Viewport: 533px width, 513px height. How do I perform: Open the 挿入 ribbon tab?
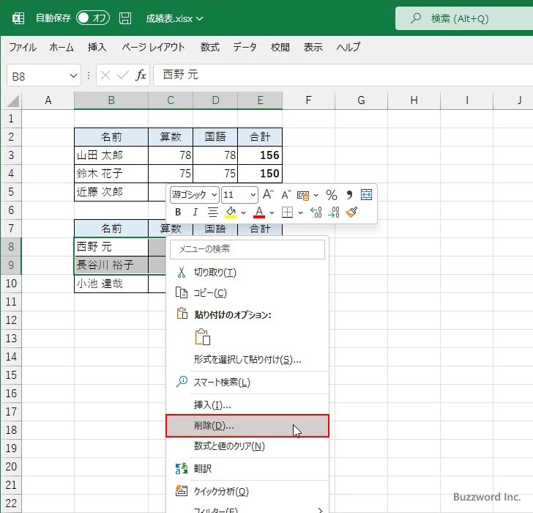97,47
